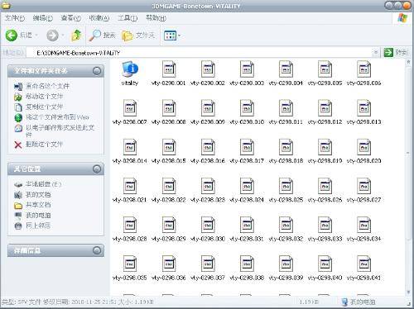Open the Edit (E) menu
This screenshot has height=309, width=414.
pyautogui.click(x=43, y=18)
